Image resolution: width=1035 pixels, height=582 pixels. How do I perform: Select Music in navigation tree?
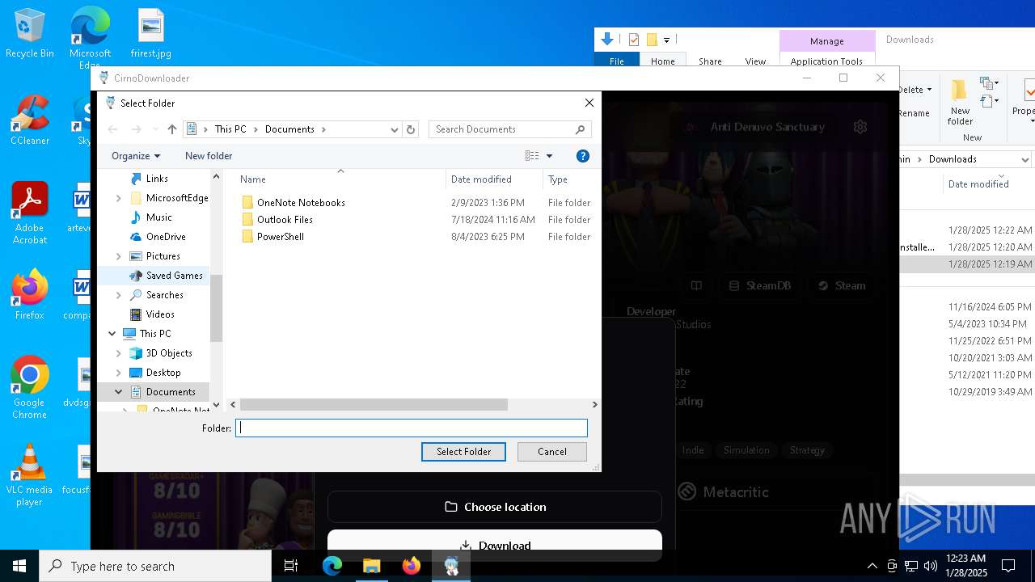click(158, 217)
